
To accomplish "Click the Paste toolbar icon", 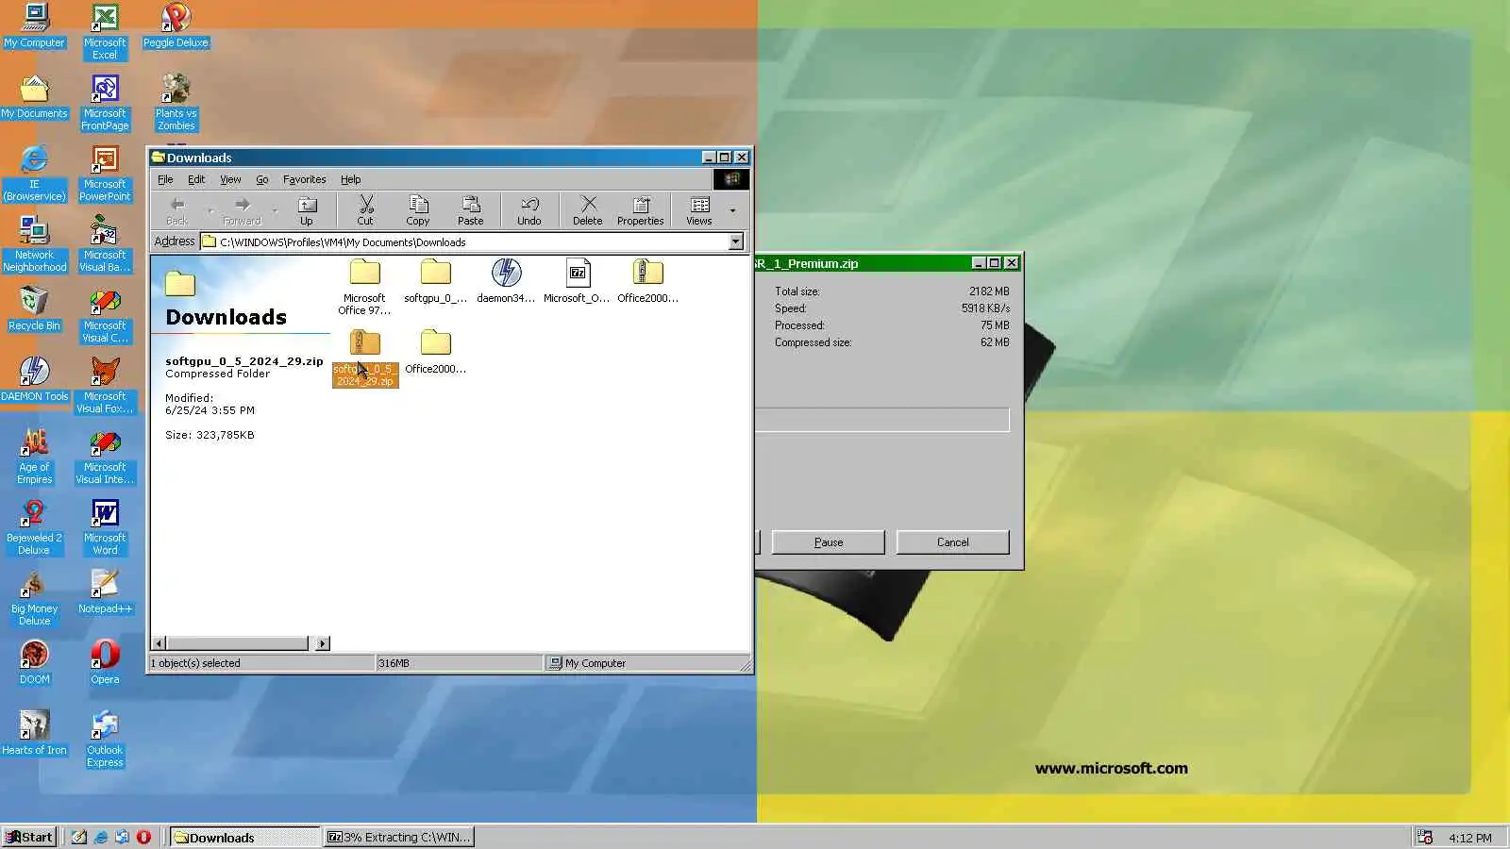I will coord(470,210).
